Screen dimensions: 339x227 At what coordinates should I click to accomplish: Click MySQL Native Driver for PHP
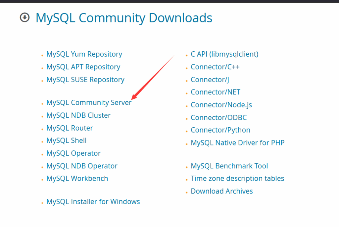pos(237,143)
